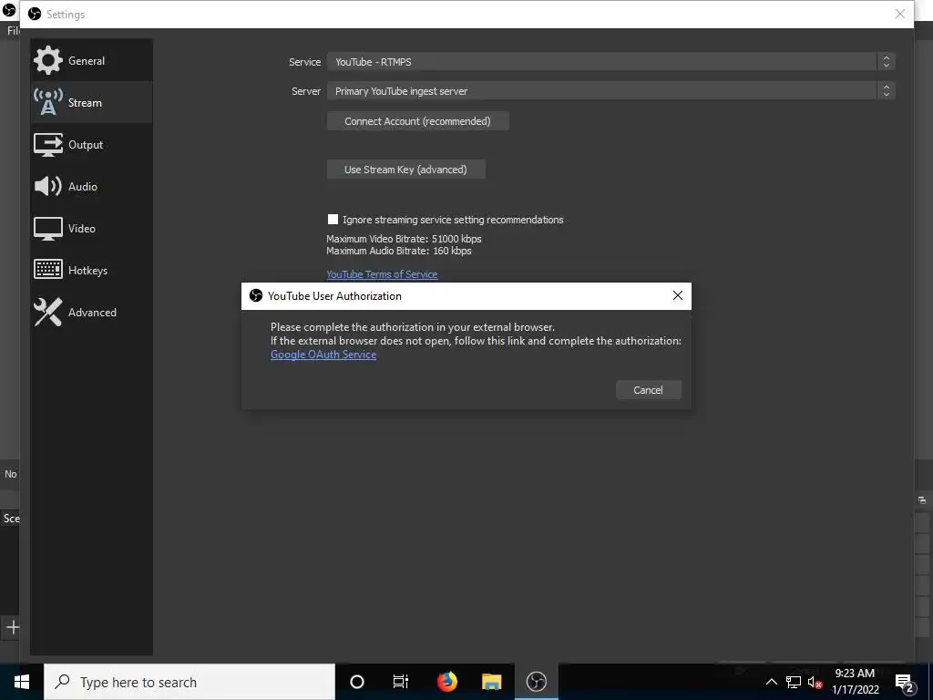Image resolution: width=933 pixels, height=700 pixels.
Task: Click the Server label
Action: pyautogui.click(x=306, y=91)
